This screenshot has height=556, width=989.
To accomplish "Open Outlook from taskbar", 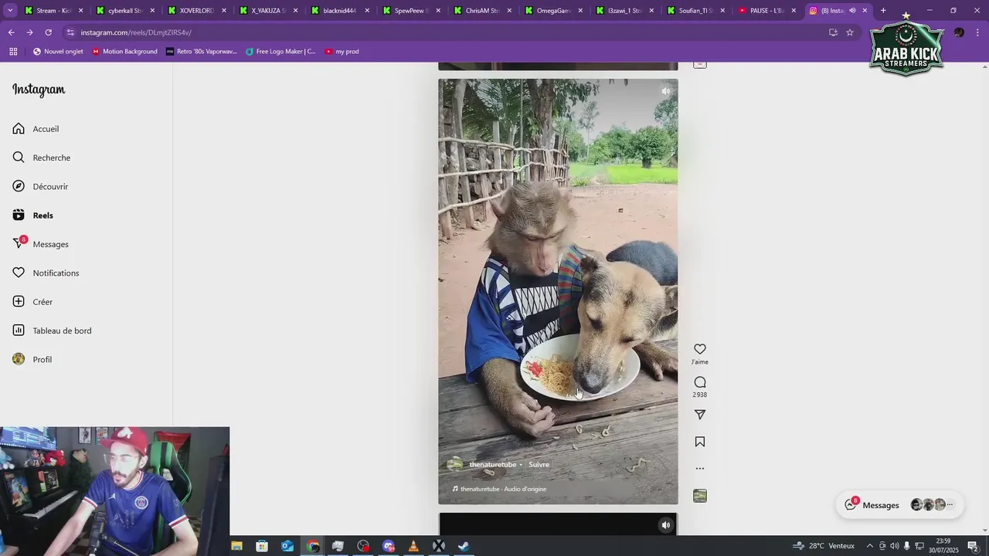I will coord(287,546).
